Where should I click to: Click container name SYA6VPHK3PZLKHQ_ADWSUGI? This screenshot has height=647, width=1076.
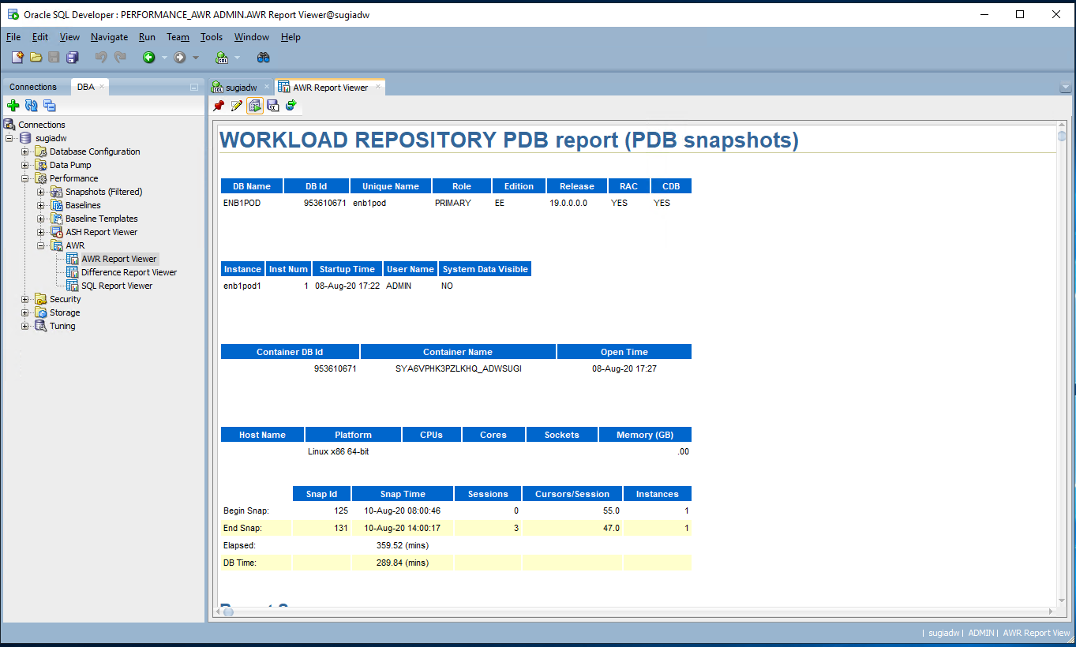(x=458, y=368)
